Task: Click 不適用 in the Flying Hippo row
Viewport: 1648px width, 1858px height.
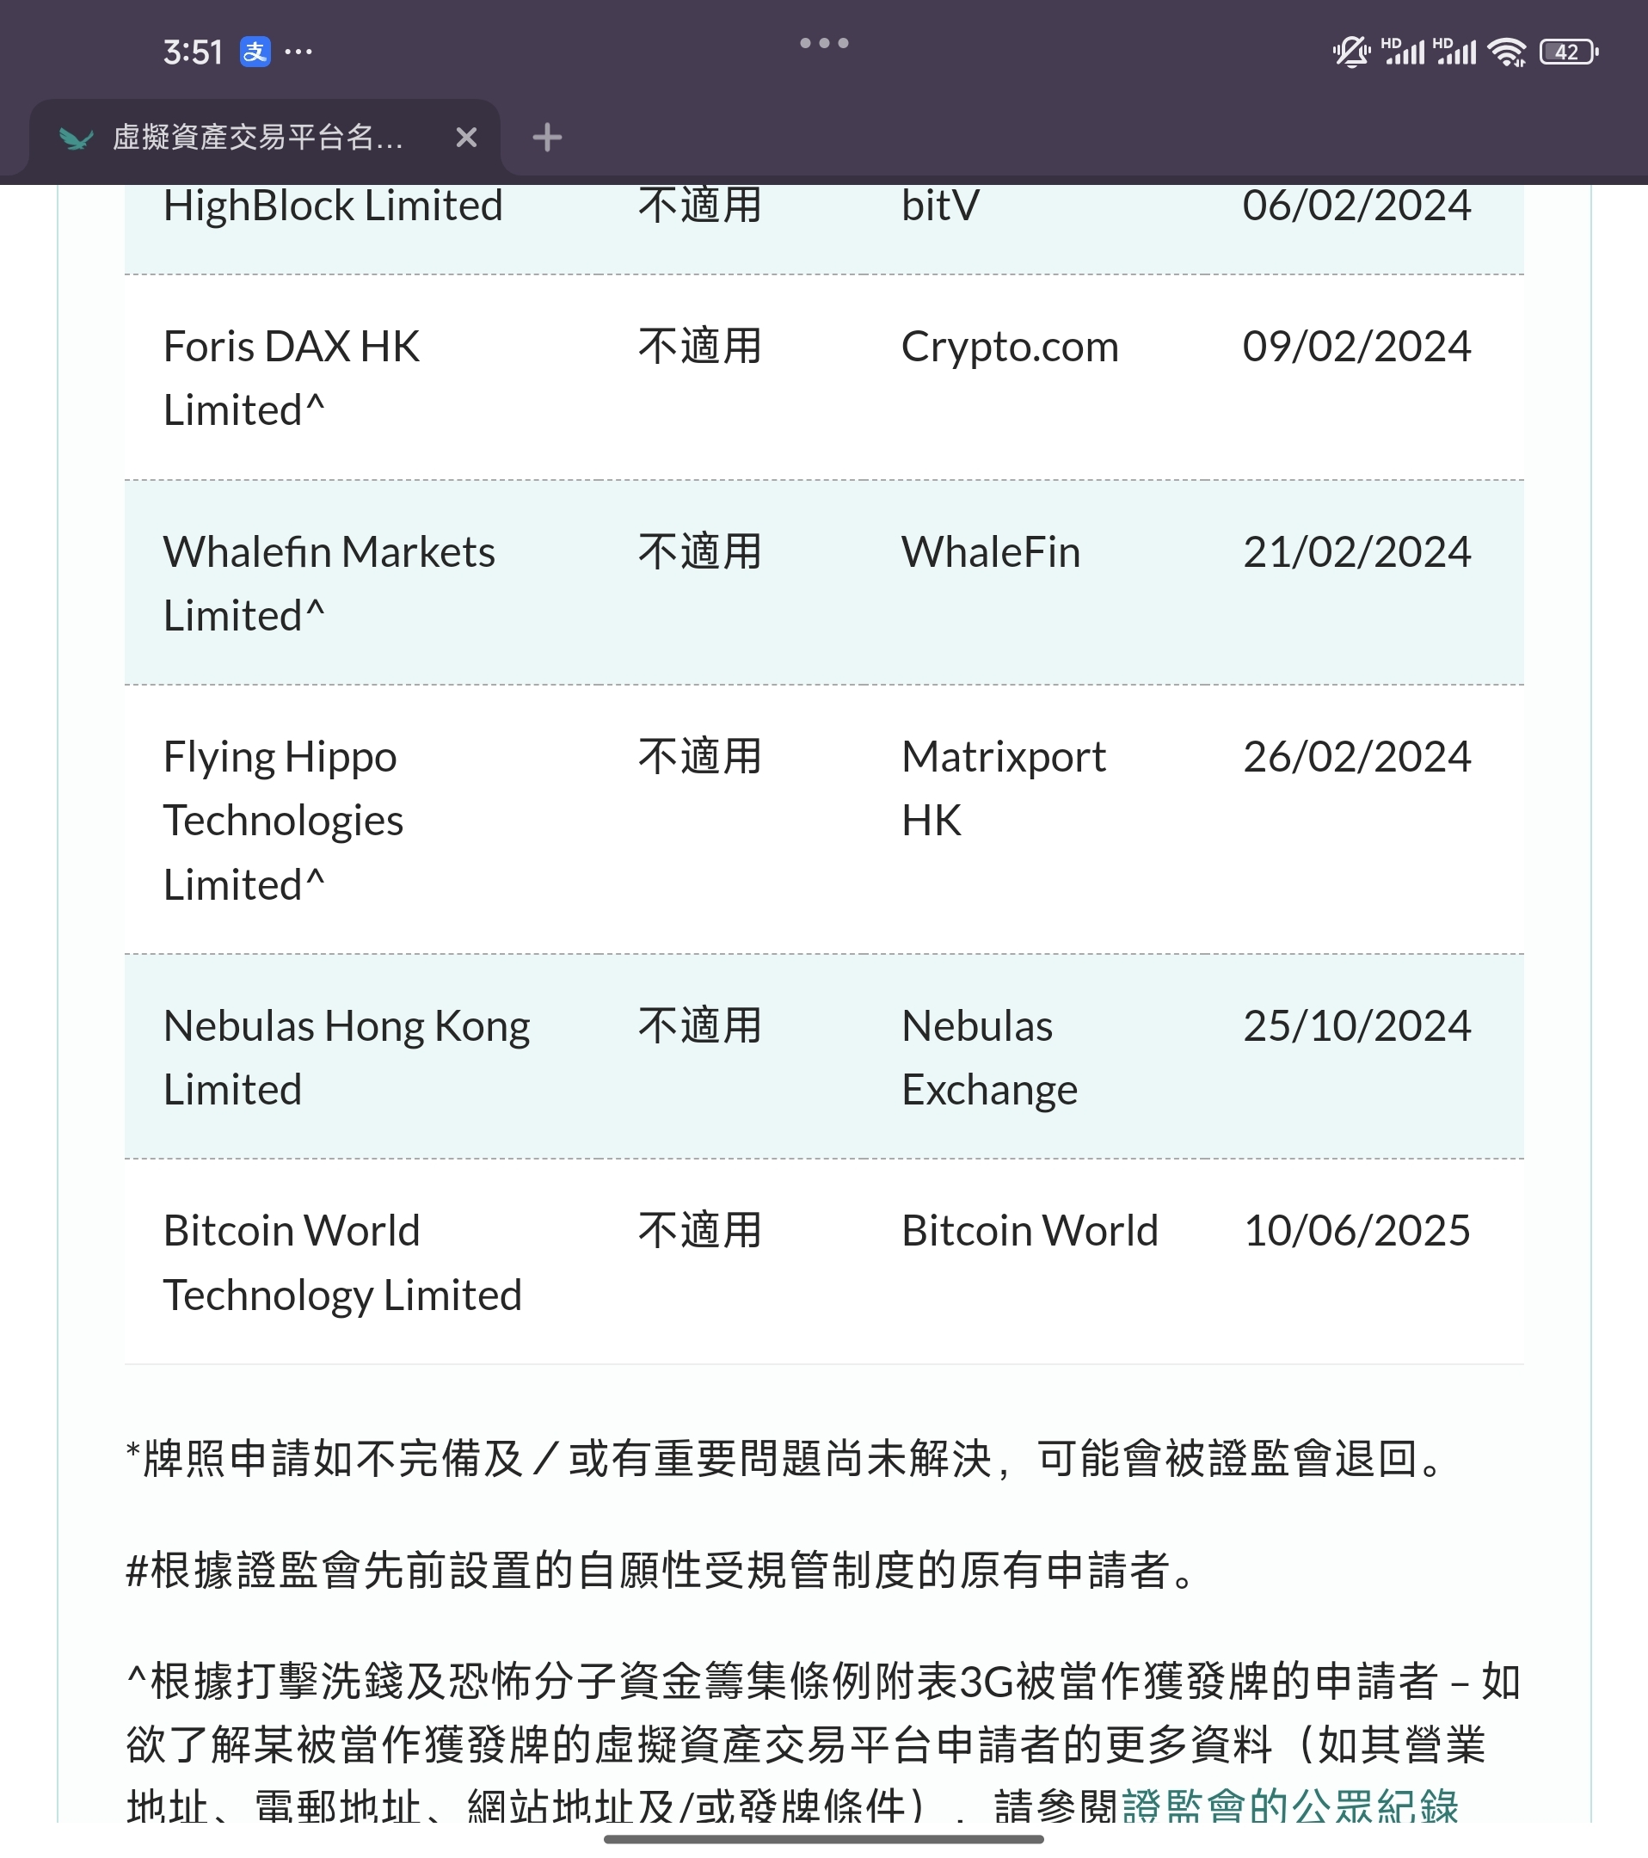Action: 699,756
